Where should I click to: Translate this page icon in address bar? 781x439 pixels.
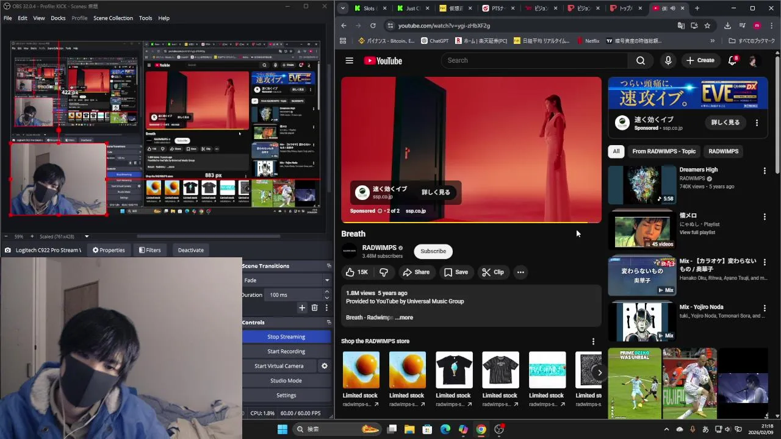click(x=681, y=26)
